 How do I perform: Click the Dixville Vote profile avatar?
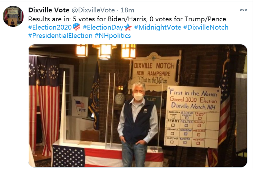pos(13,16)
